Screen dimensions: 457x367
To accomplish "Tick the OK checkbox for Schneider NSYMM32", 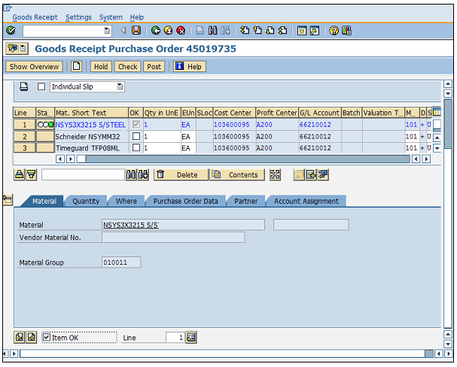I will 136,137.
